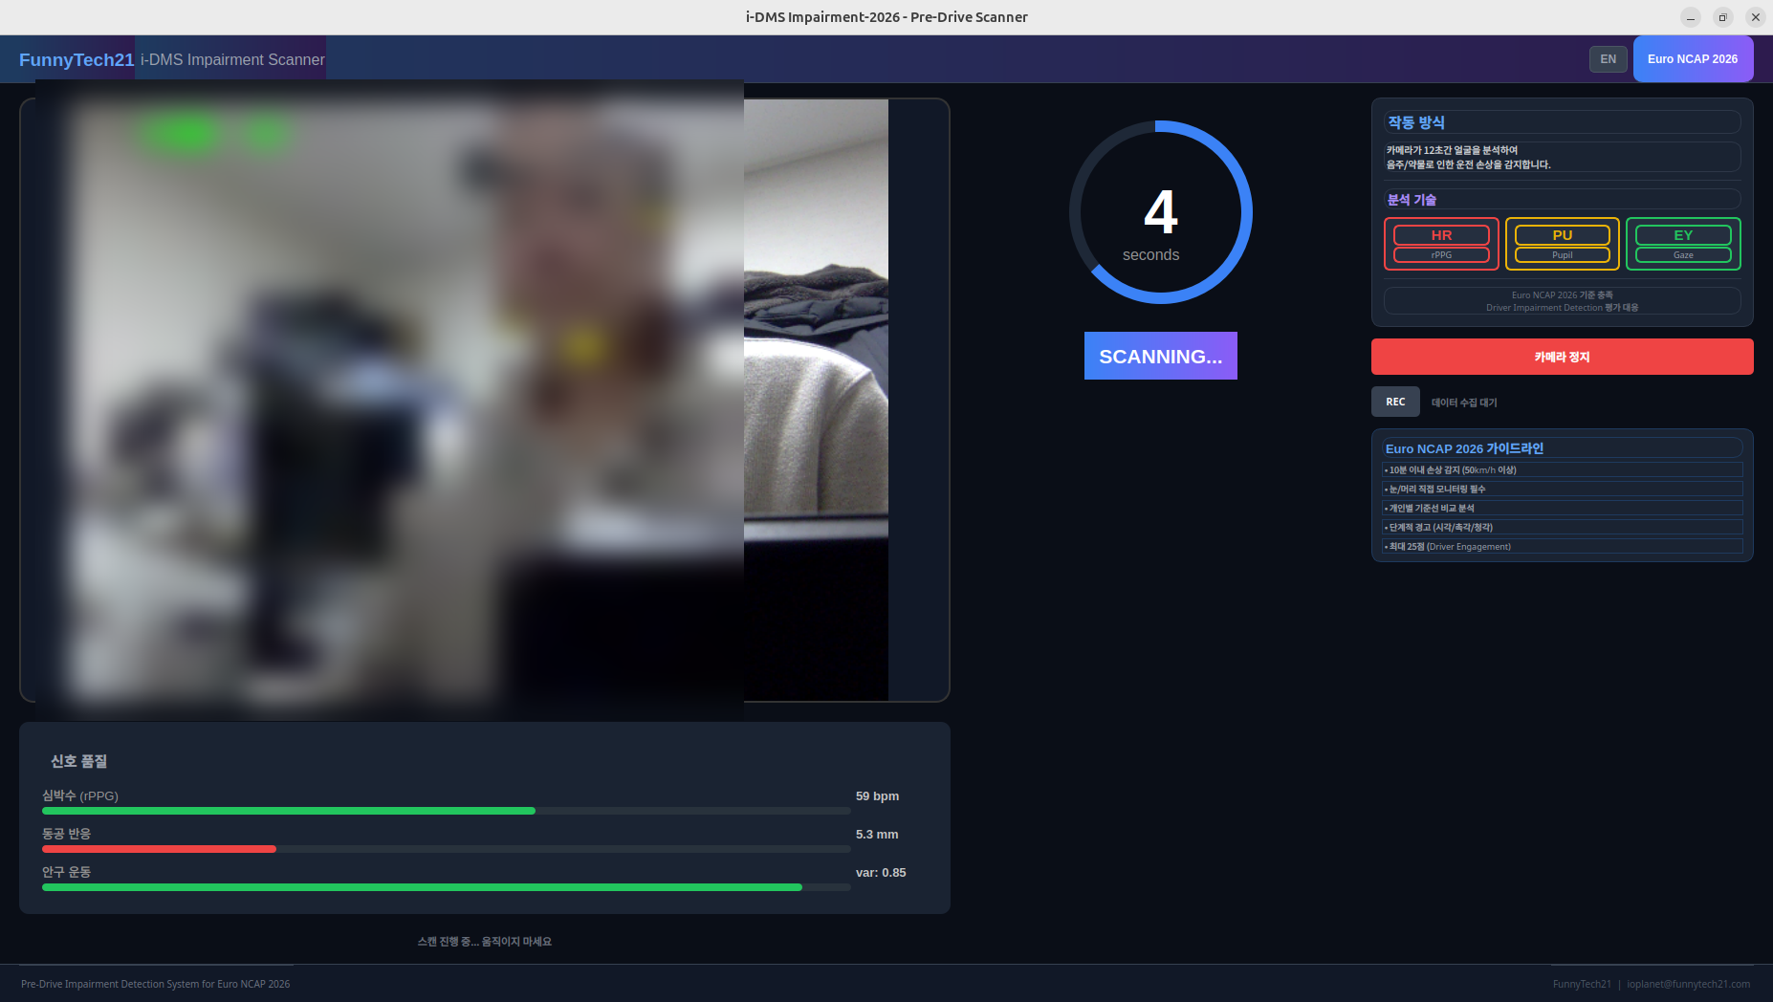Screen dimensions: 1773x1002
Task: Toggle the EN language switch
Action: (x=1608, y=58)
